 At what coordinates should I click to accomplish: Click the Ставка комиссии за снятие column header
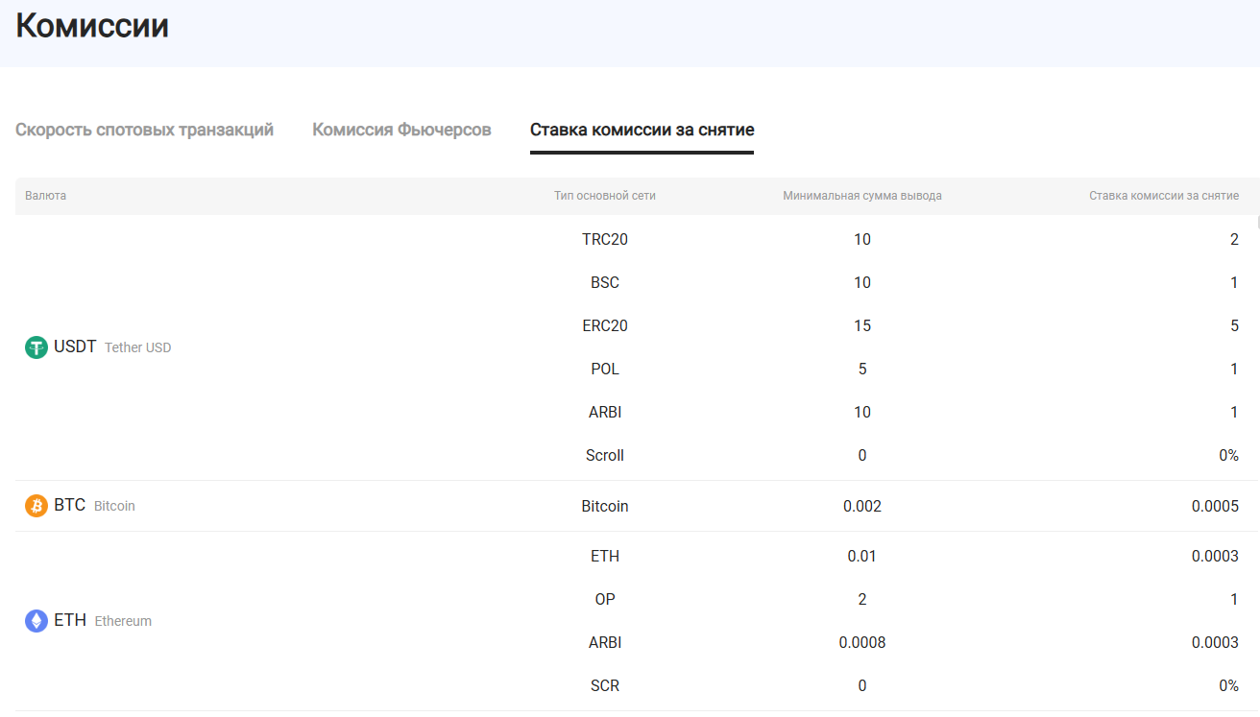pos(1163,196)
